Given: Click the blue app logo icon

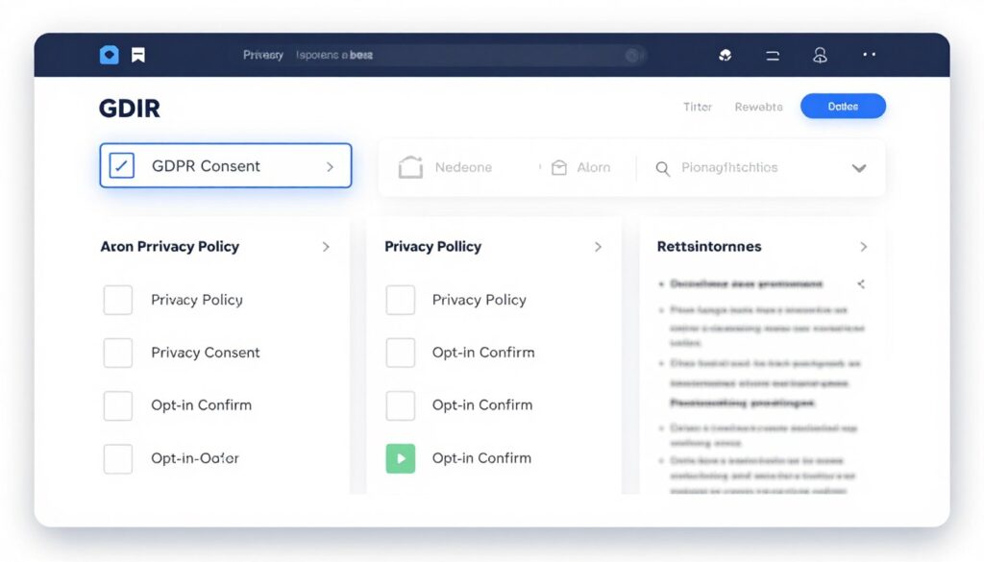Looking at the screenshot, I should [x=108, y=55].
